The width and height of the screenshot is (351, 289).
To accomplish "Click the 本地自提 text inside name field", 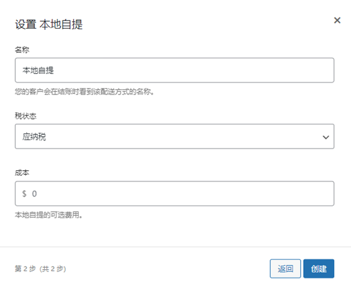I will pos(38,70).
